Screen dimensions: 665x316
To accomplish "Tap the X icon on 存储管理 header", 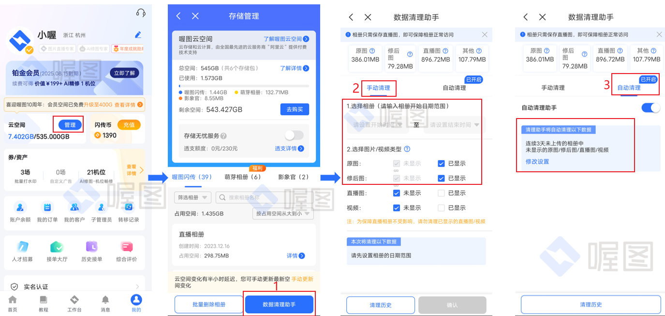I will pos(195,16).
